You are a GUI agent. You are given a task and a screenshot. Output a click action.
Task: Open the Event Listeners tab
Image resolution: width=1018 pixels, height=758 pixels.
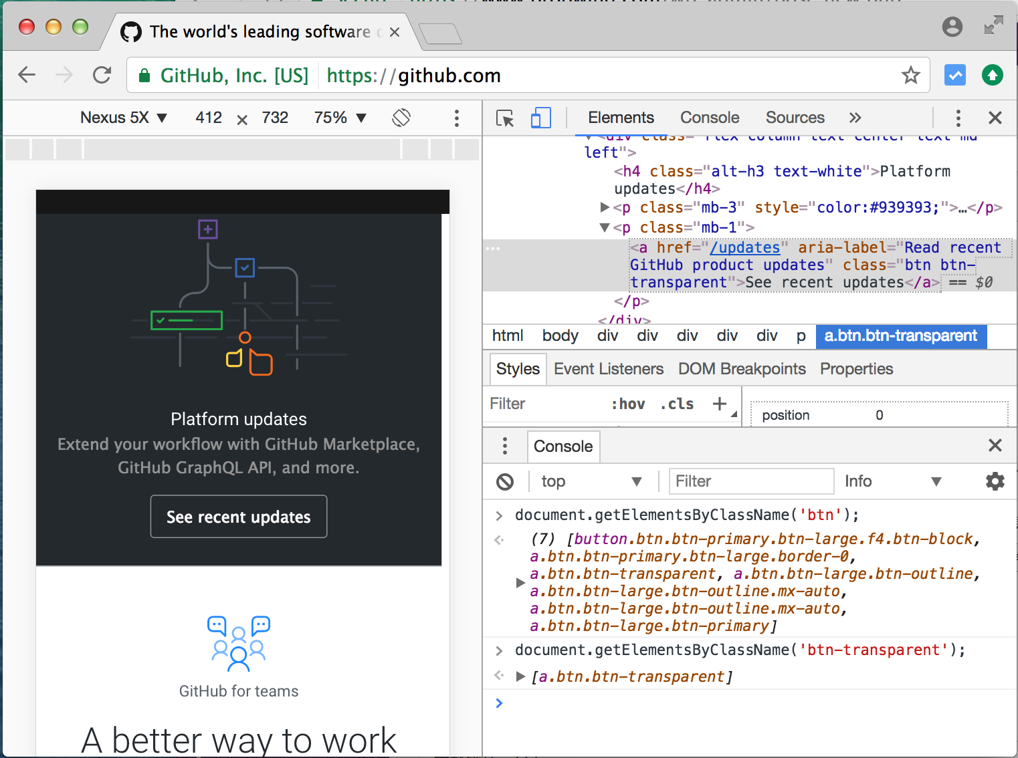(x=609, y=369)
